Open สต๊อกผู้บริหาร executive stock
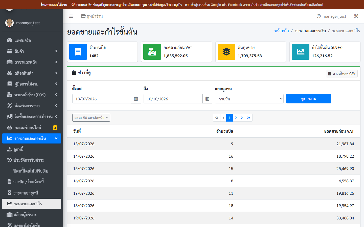This screenshot has height=227, width=364. (32, 215)
